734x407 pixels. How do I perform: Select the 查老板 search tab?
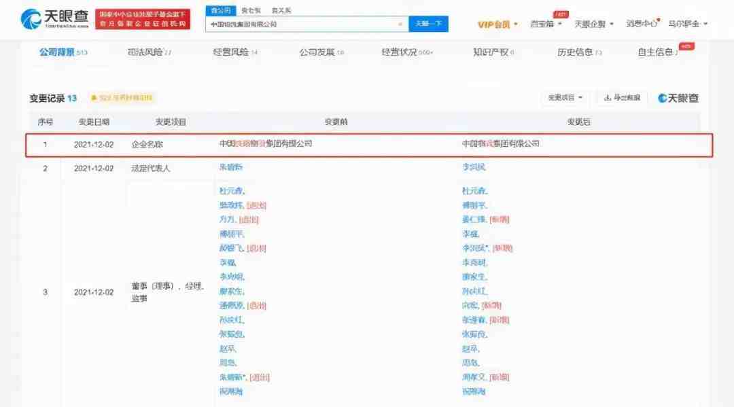click(251, 10)
